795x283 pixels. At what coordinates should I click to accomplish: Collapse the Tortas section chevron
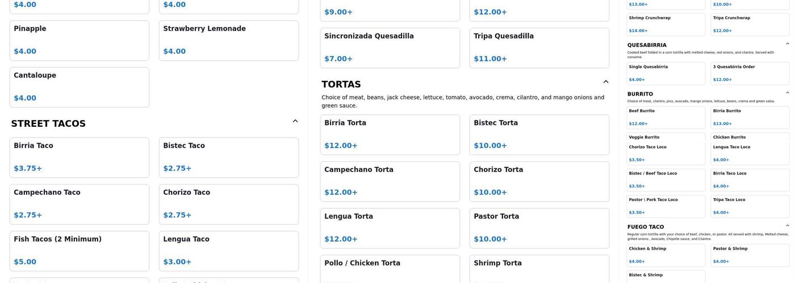606,82
